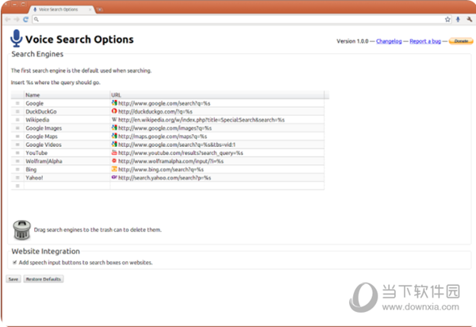Edit the http://duckduckgo.com/?q=%s URL cell
476x327 pixels.
(217, 111)
